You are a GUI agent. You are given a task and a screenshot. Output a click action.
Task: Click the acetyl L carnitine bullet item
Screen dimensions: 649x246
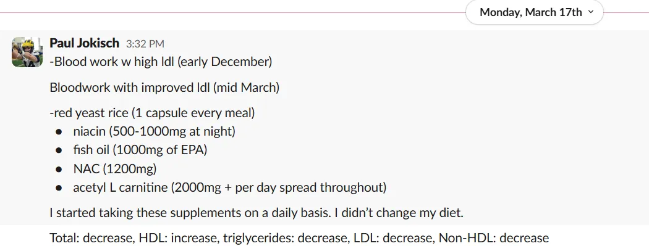(230, 187)
